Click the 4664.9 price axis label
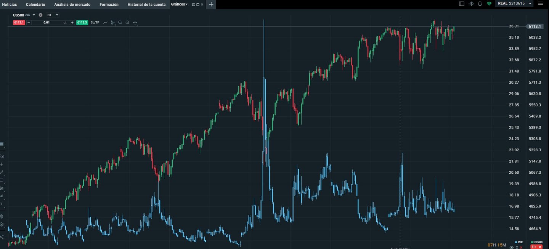Viewport: 549px width, 249px height. (535, 229)
